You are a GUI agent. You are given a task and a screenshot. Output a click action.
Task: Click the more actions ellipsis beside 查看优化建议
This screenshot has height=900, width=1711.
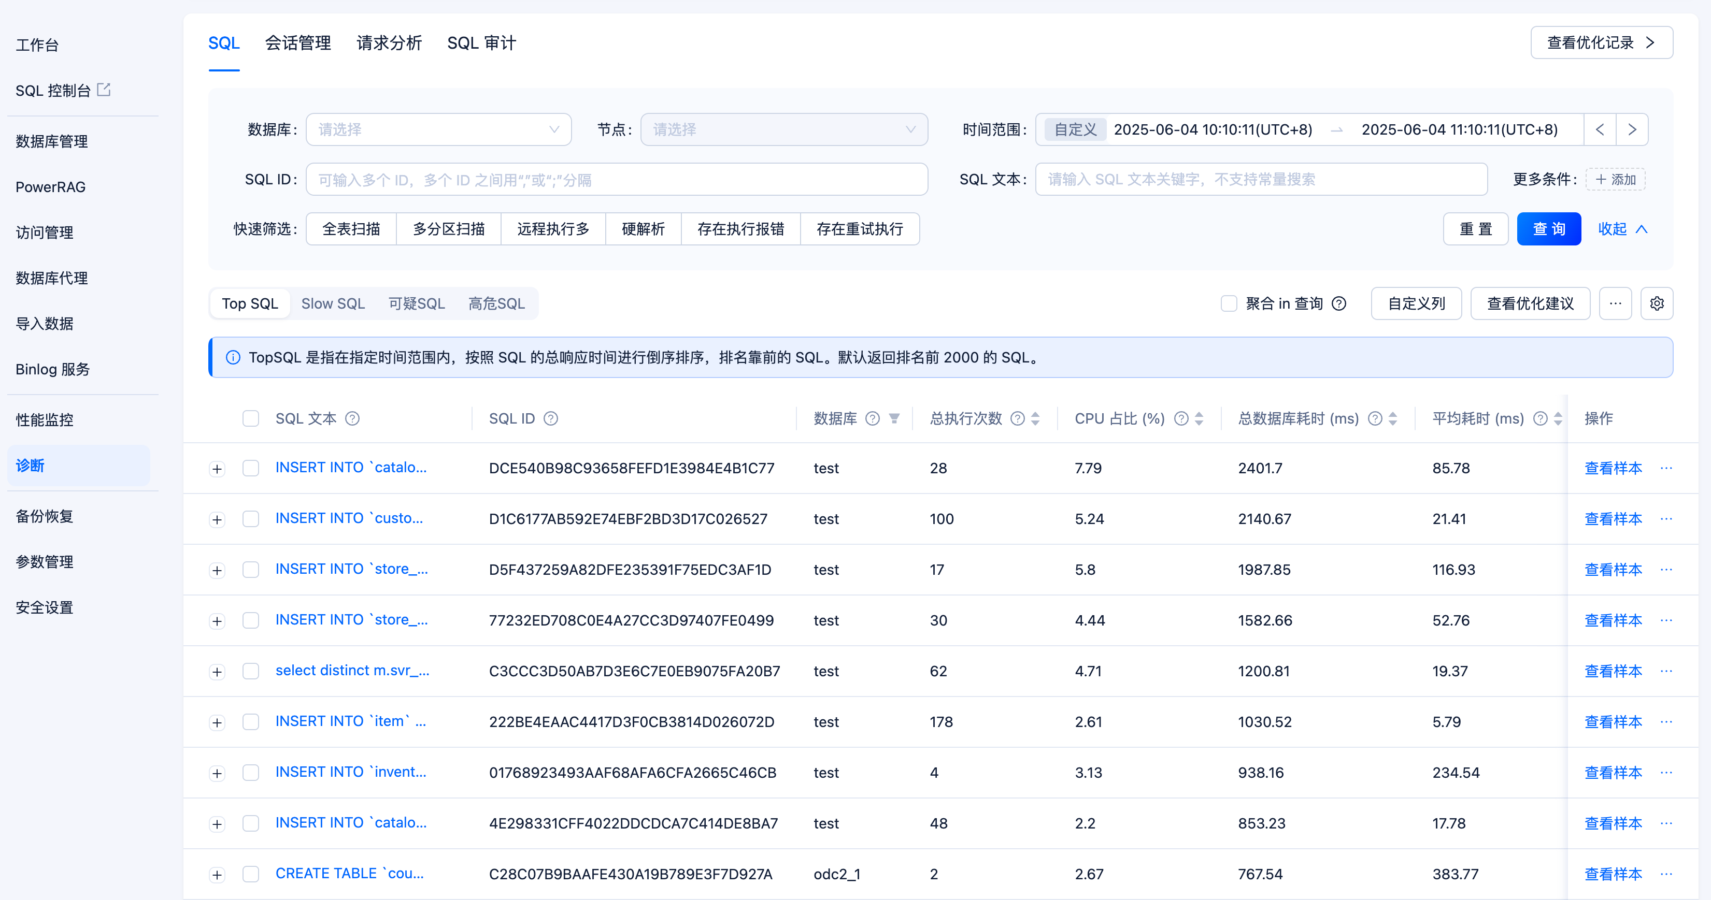point(1615,303)
